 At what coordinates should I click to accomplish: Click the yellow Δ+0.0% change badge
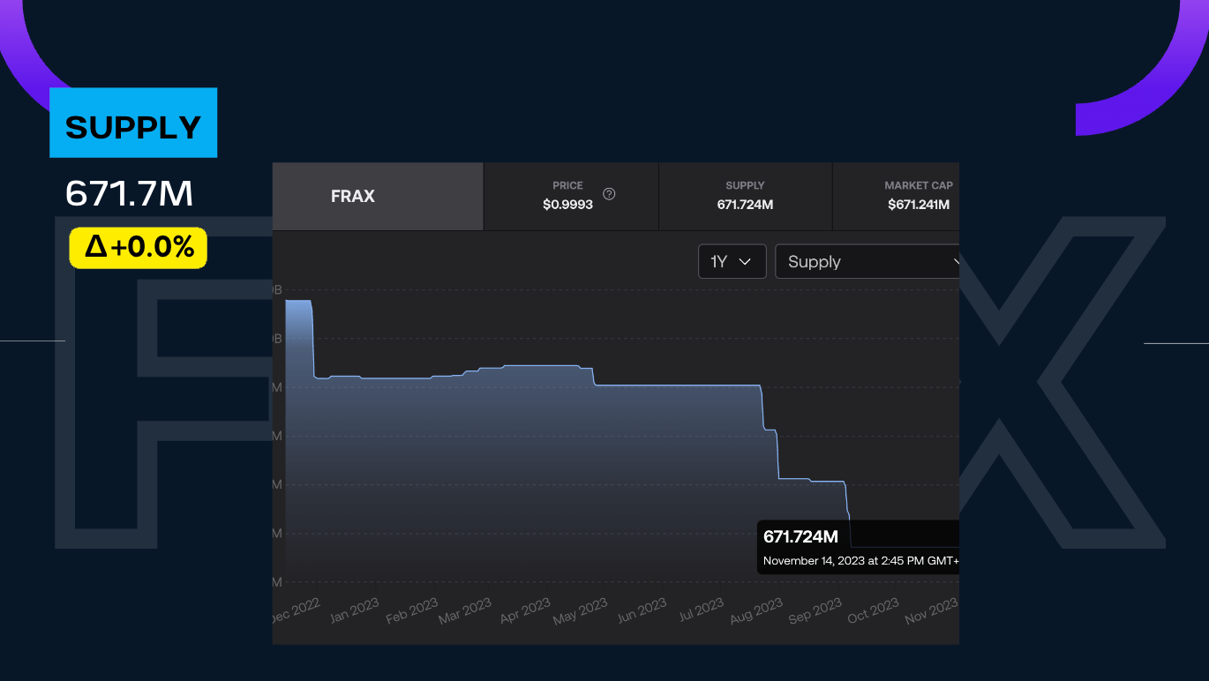click(139, 248)
